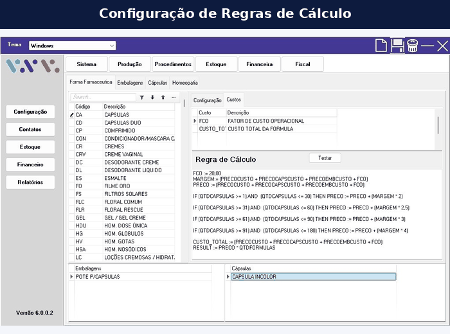This screenshot has width=450, height=334.
Task: Select the HOM. DOSE ÚNICA row
Action: coord(122,226)
